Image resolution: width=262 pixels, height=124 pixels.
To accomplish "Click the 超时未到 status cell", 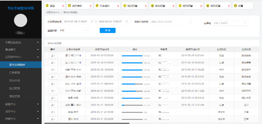I will pyautogui.click(x=246, y=98).
